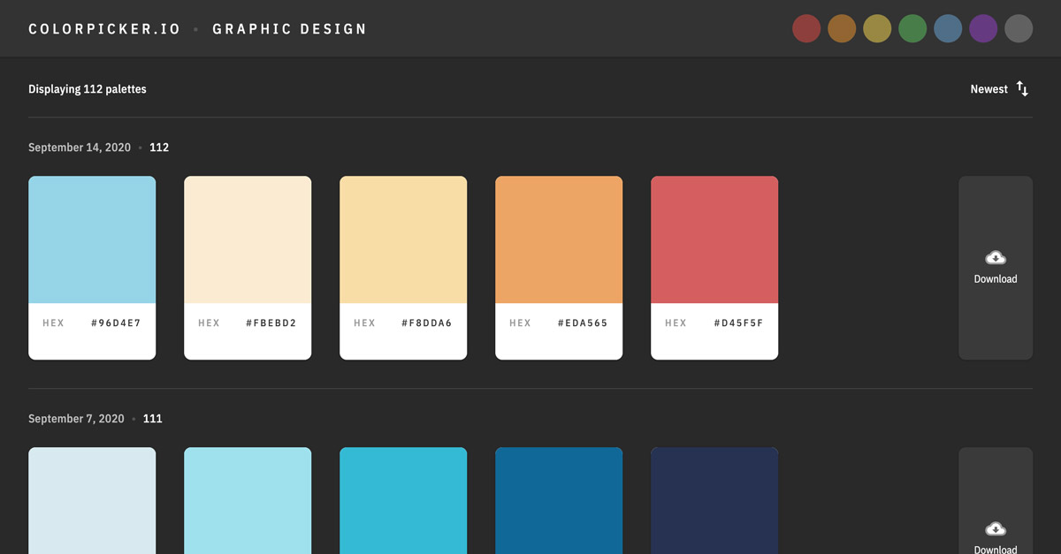Toggle the yellow category circle filter
The height and width of the screenshot is (554, 1061).
click(877, 28)
